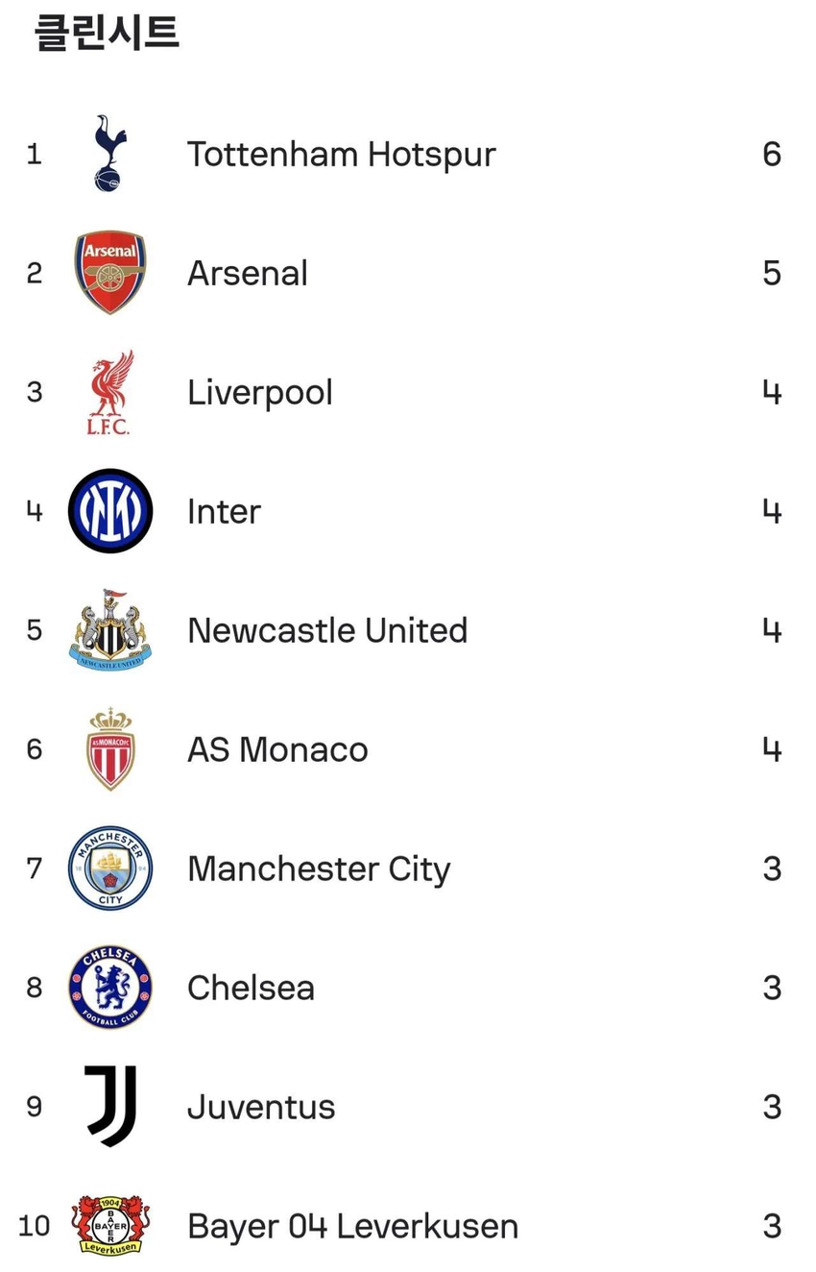The height and width of the screenshot is (1272, 816).
Task: Click the Inter circular crest
Action: (x=110, y=511)
